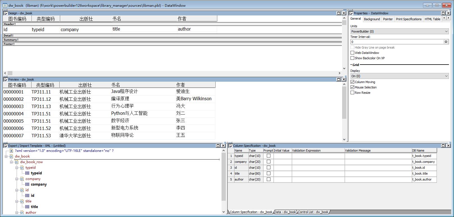The image size is (454, 217).
Task: Open the HTML Table tab
Action: (432, 19)
